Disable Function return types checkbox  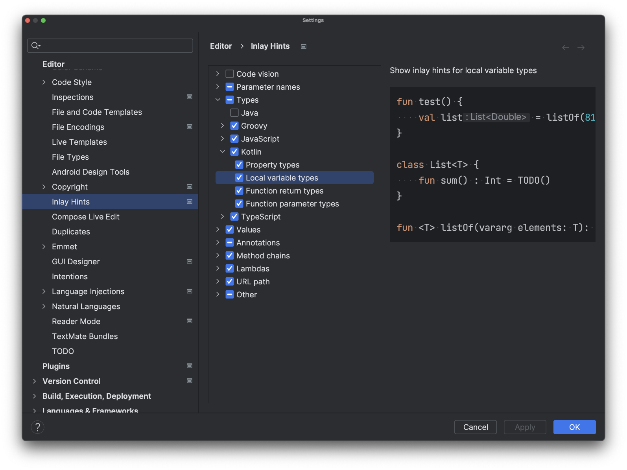239,191
